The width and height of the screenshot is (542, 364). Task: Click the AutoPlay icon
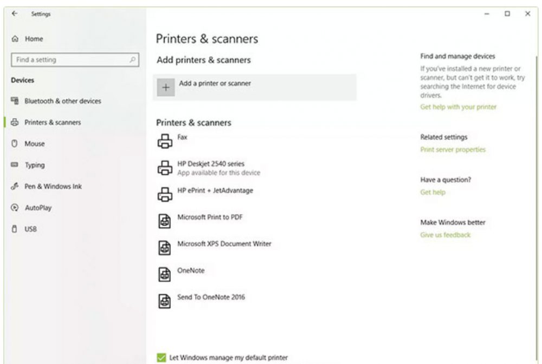[14, 208]
